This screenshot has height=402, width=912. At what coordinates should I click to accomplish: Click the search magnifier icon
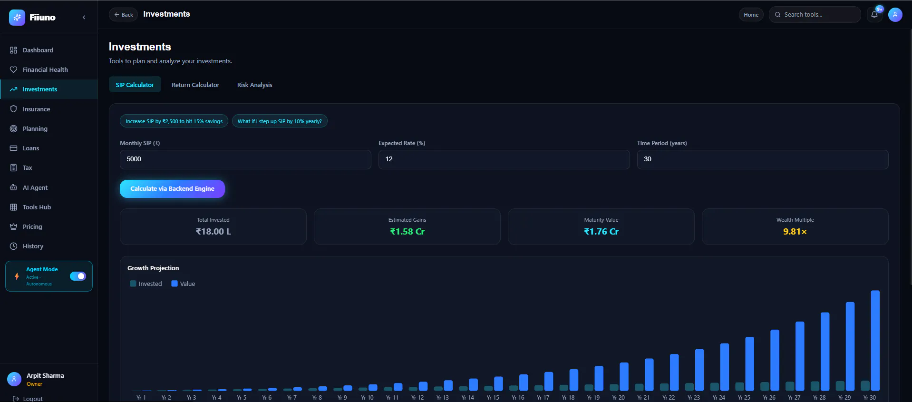778,15
